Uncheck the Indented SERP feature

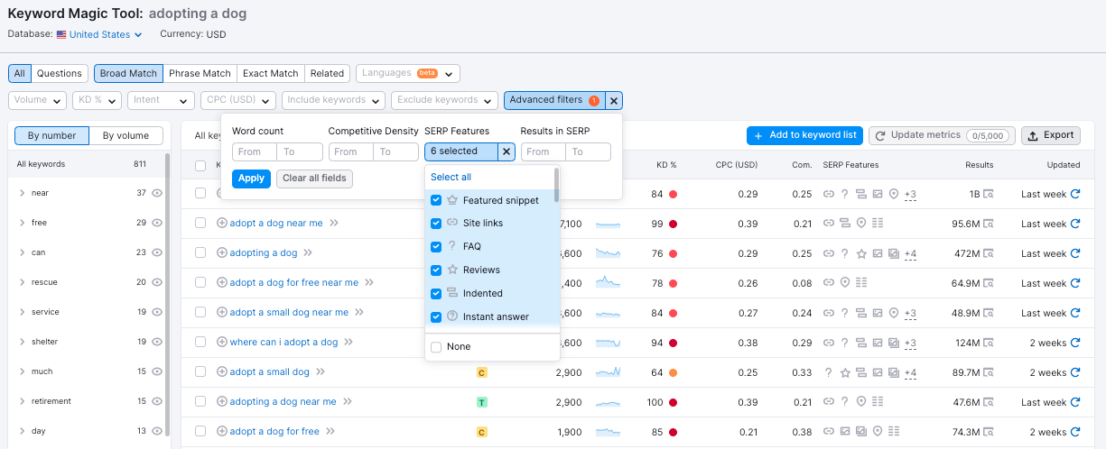point(436,293)
